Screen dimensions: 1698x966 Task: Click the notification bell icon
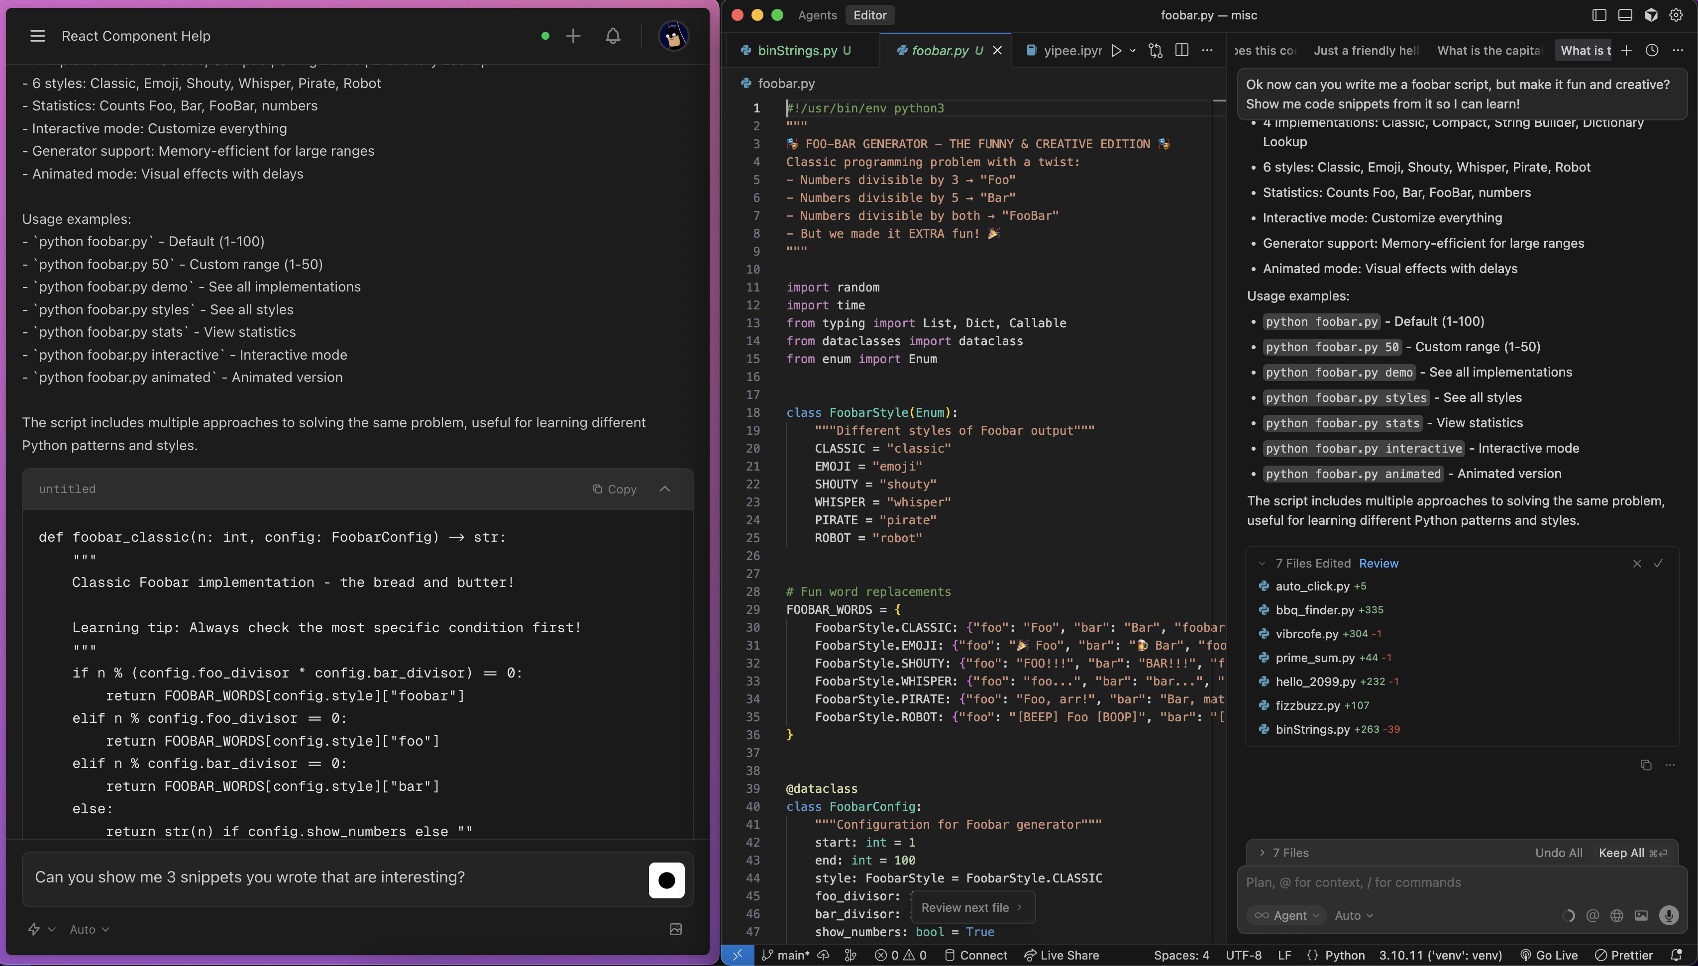pyautogui.click(x=613, y=36)
